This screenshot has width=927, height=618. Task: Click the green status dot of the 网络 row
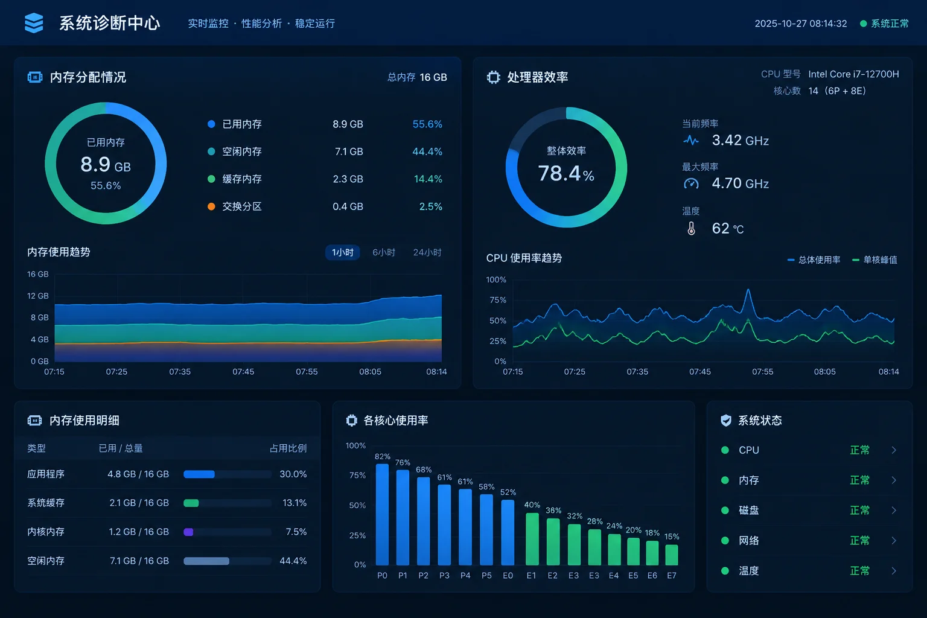point(725,541)
